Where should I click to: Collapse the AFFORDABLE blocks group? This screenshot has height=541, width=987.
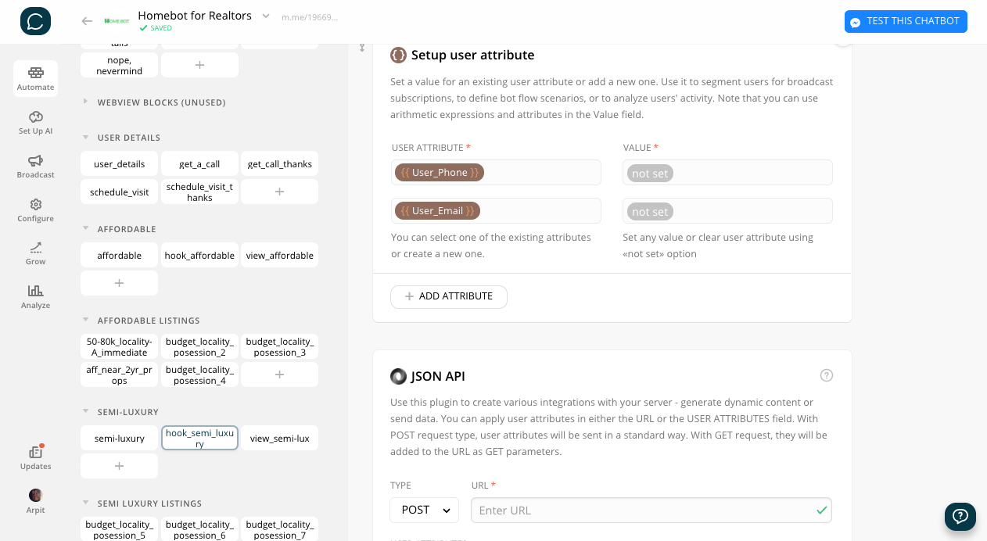[x=85, y=229]
